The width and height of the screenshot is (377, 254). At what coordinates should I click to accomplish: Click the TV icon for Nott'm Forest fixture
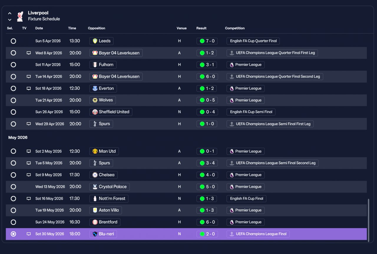[x=29, y=198]
